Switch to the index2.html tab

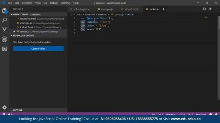pyautogui.click(x=131, y=9)
